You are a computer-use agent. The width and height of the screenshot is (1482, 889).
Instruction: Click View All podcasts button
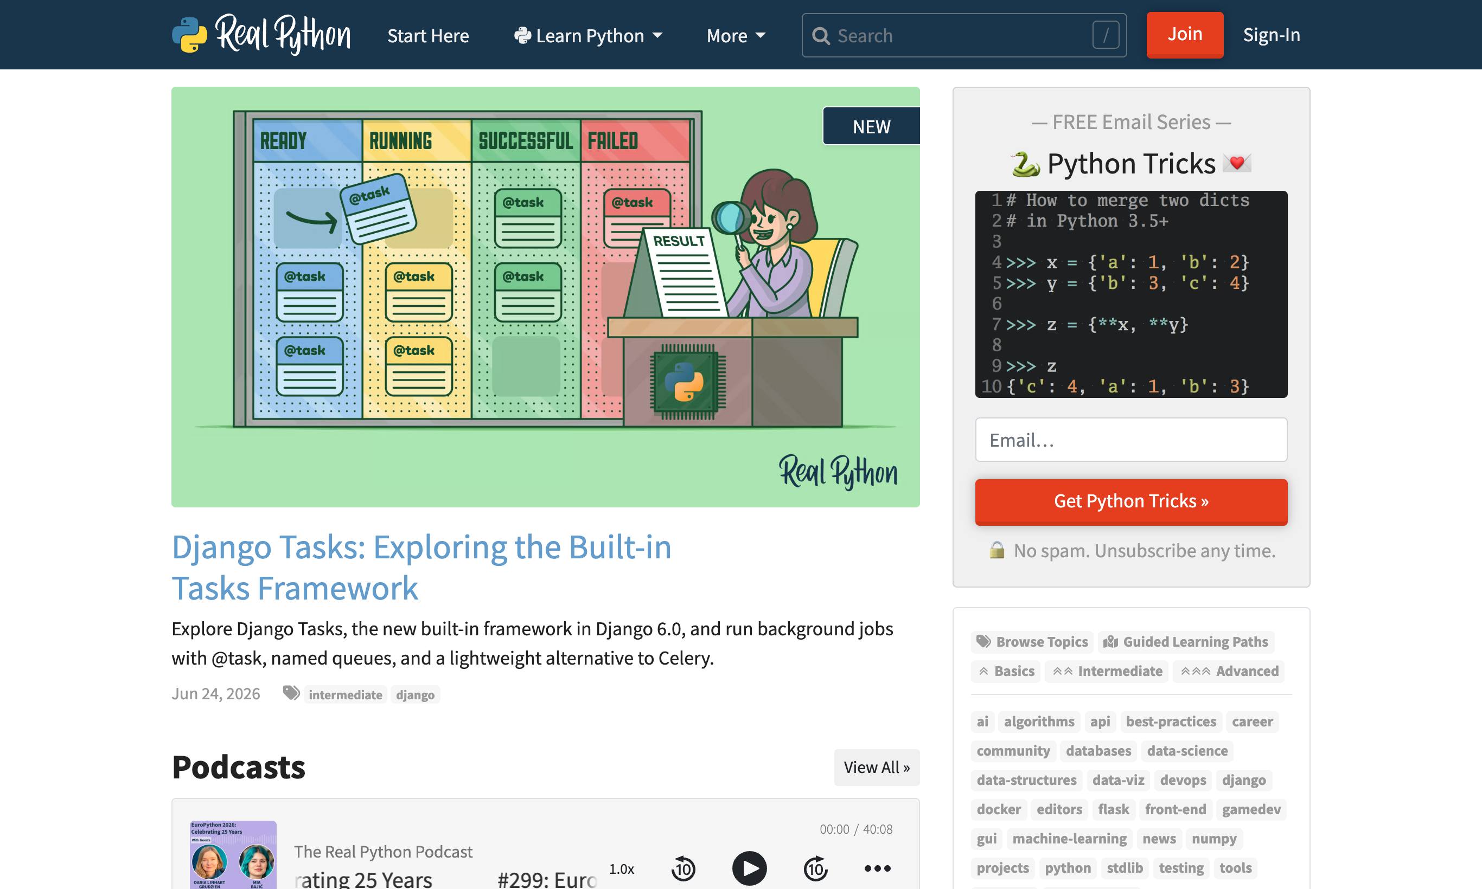coord(877,768)
